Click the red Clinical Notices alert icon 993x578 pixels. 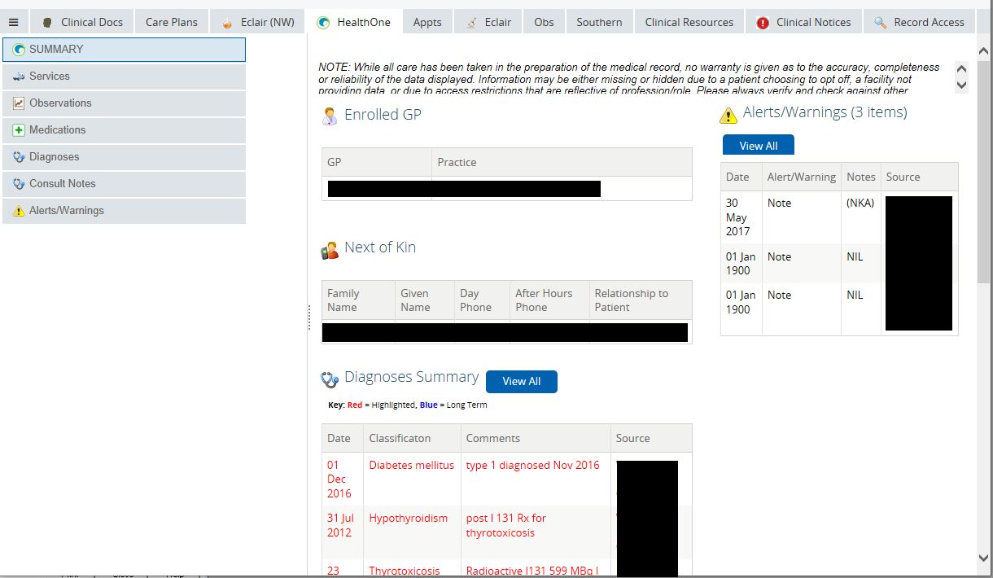pyautogui.click(x=763, y=23)
